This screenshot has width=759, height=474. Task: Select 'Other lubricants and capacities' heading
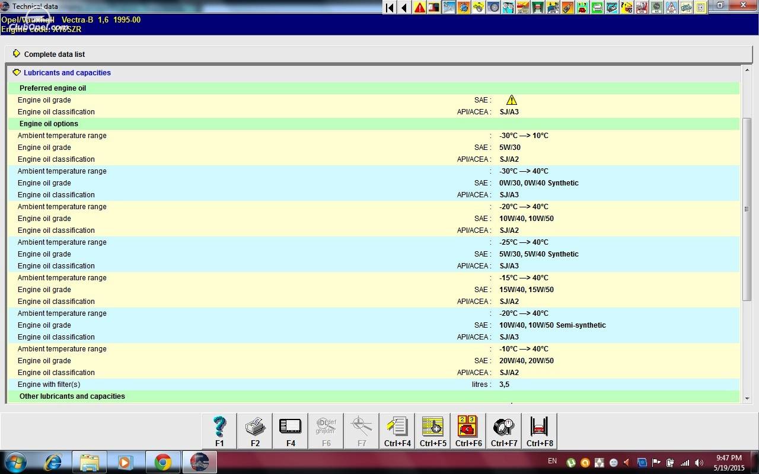(72, 396)
